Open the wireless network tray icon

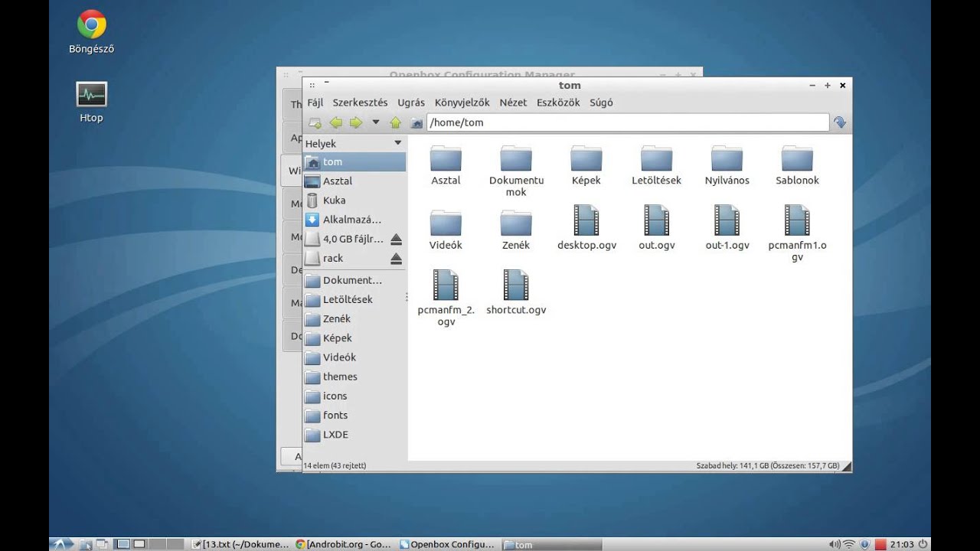click(x=850, y=544)
